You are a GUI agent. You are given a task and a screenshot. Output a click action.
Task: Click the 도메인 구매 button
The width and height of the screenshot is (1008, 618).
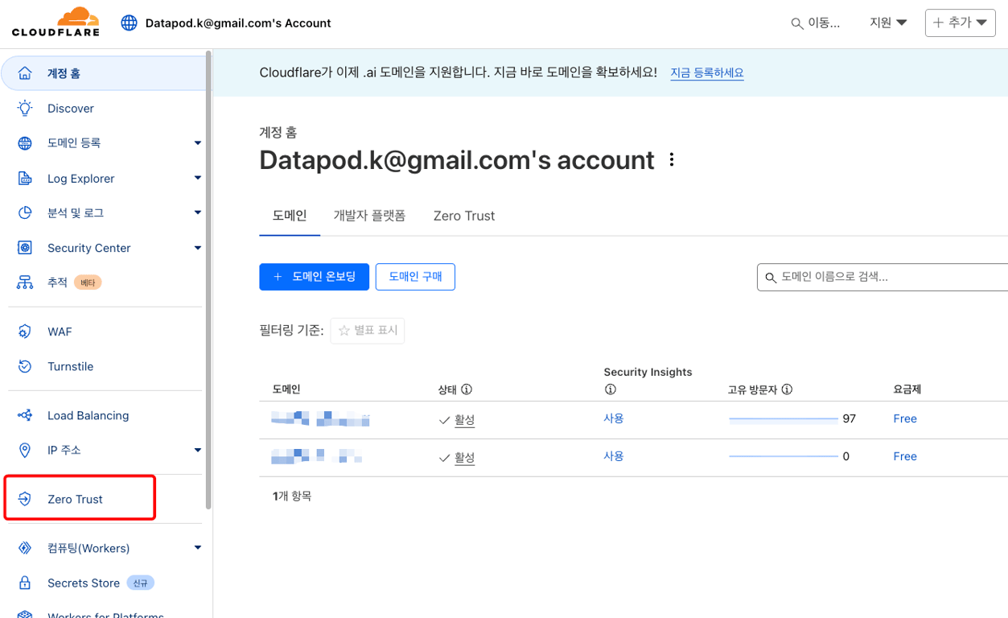415,277
